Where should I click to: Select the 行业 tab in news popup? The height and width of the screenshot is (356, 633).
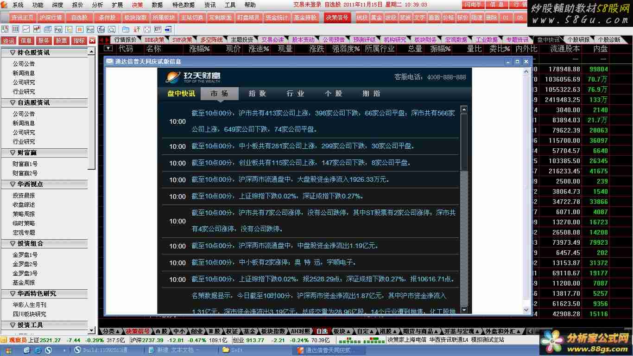coord(295,94)
